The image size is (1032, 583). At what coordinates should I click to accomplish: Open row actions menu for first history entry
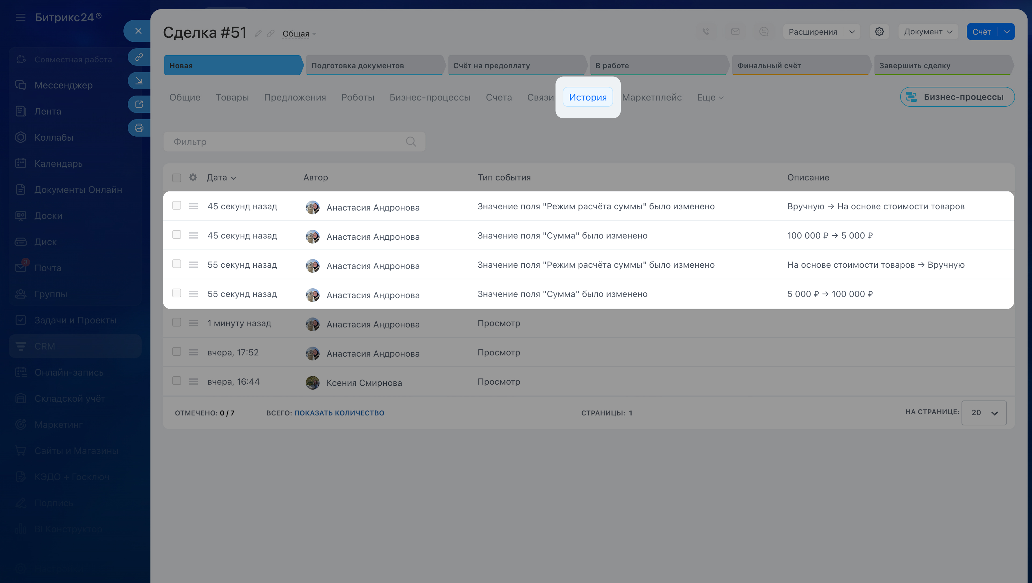point(193,206)
